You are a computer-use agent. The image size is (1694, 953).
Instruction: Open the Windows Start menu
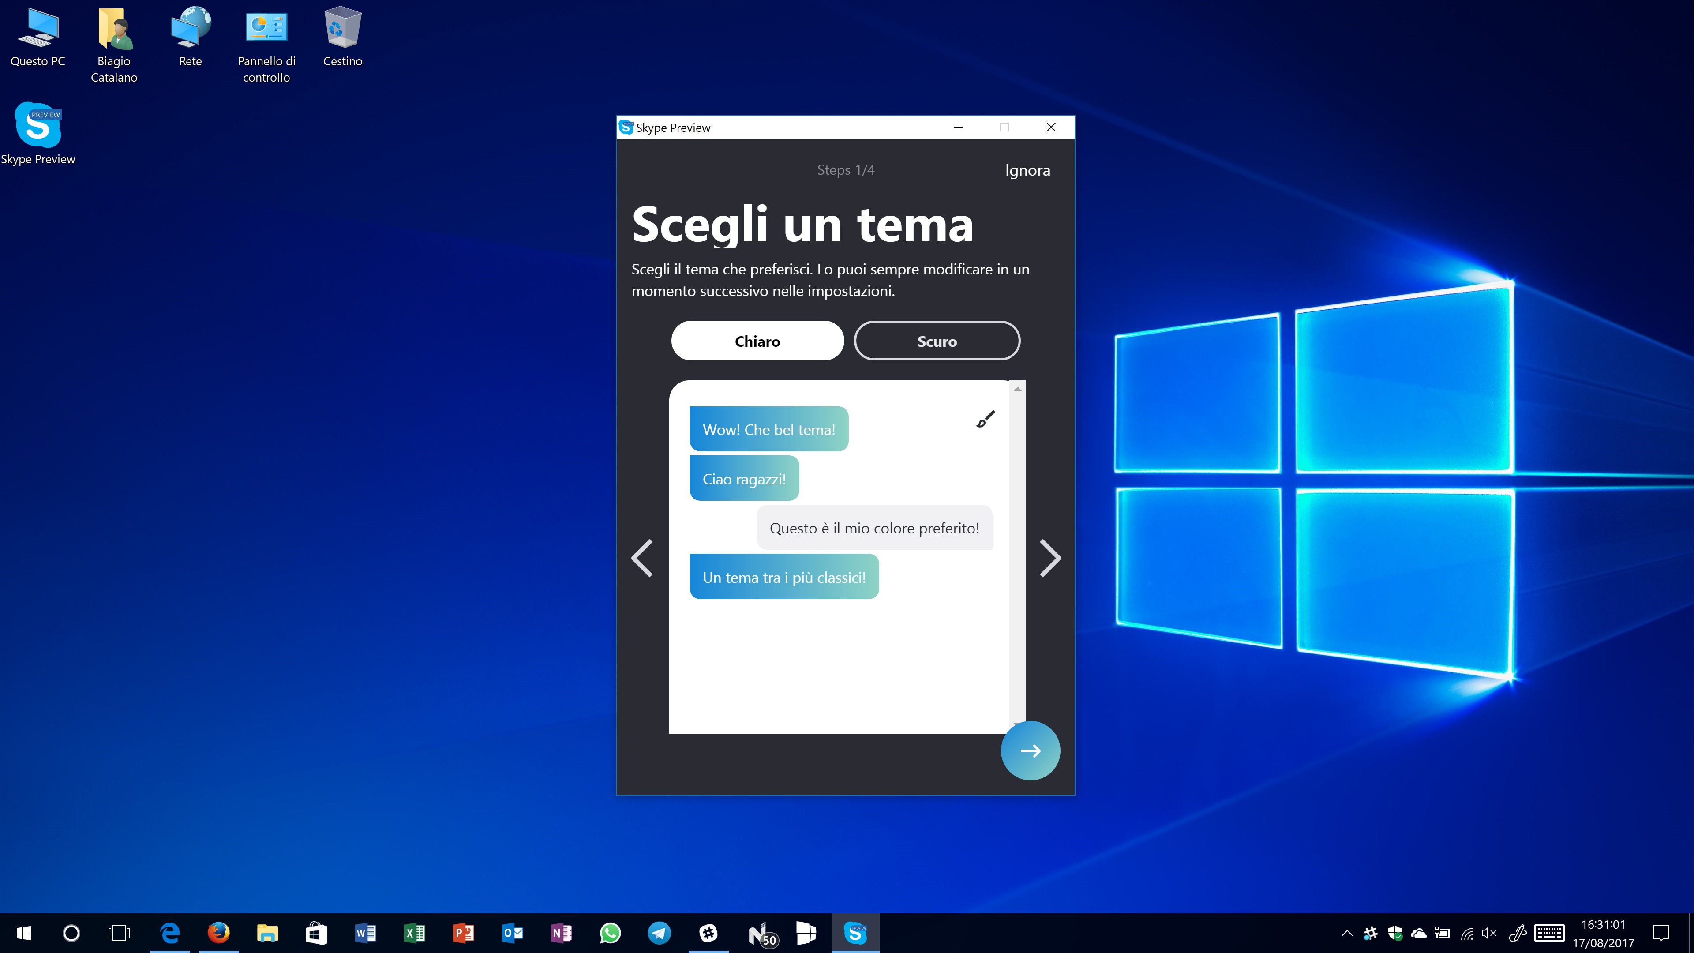(24, 933)
